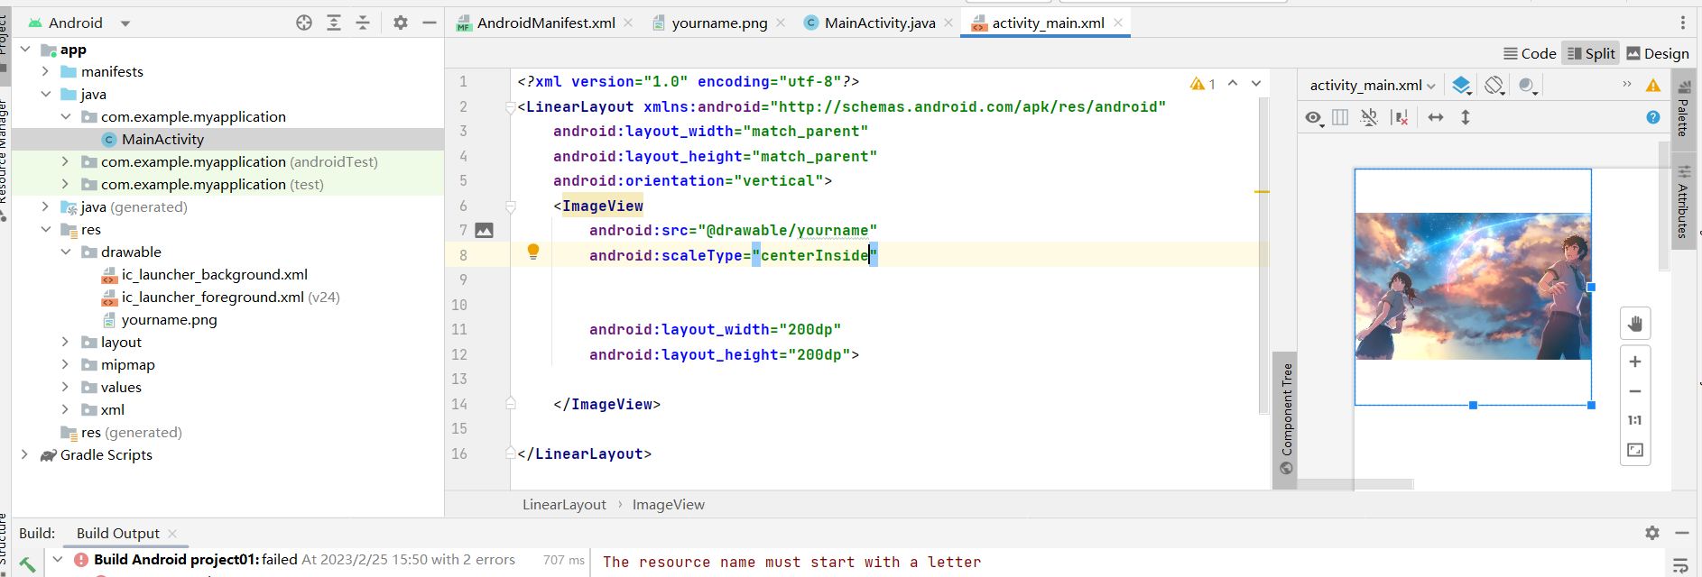Open Build panel settings gear
Viewport: 1702px width, 577px height.
click(x=1652, y=533)
